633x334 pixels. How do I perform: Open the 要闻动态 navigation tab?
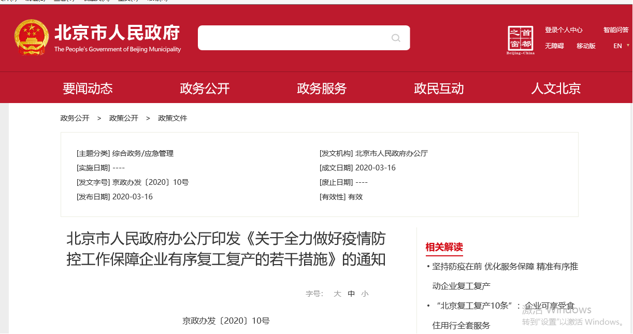88,89
